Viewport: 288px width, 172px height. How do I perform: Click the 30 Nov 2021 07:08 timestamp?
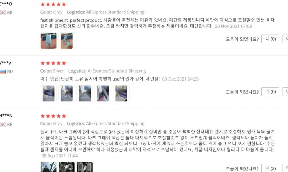[233, 26]
